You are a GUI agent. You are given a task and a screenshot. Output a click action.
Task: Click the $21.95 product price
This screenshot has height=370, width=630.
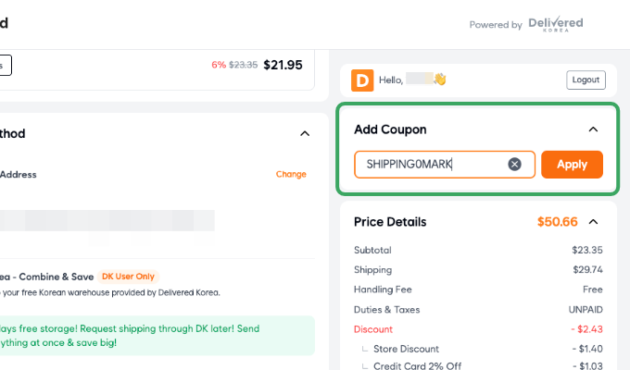[283, 65]
